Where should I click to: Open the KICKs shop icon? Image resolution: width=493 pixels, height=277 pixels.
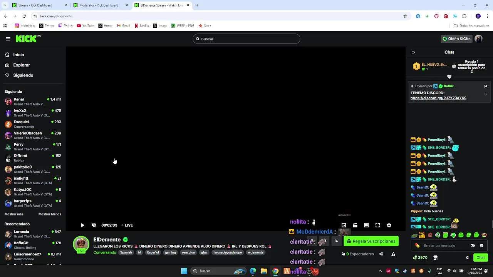pyautogui.click(x=436, y=258)
